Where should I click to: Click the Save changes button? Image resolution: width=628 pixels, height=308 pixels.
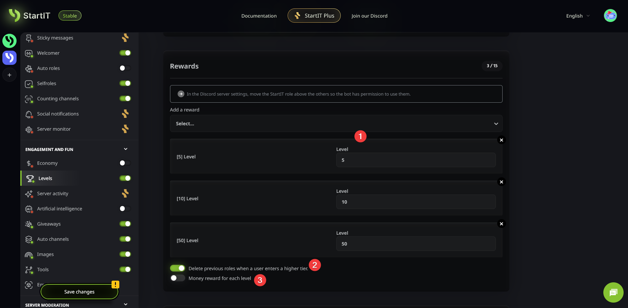click(79, 292)
